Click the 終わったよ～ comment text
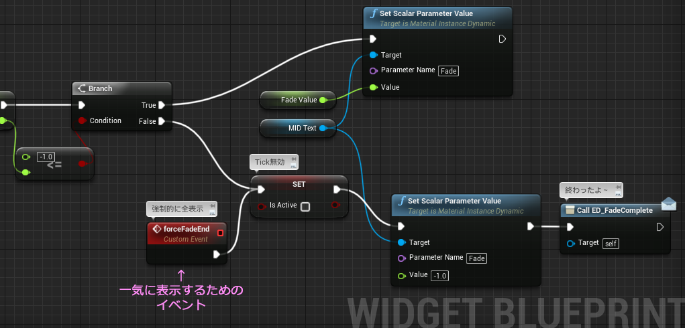 pyautogui.click(x=586, y=190)
